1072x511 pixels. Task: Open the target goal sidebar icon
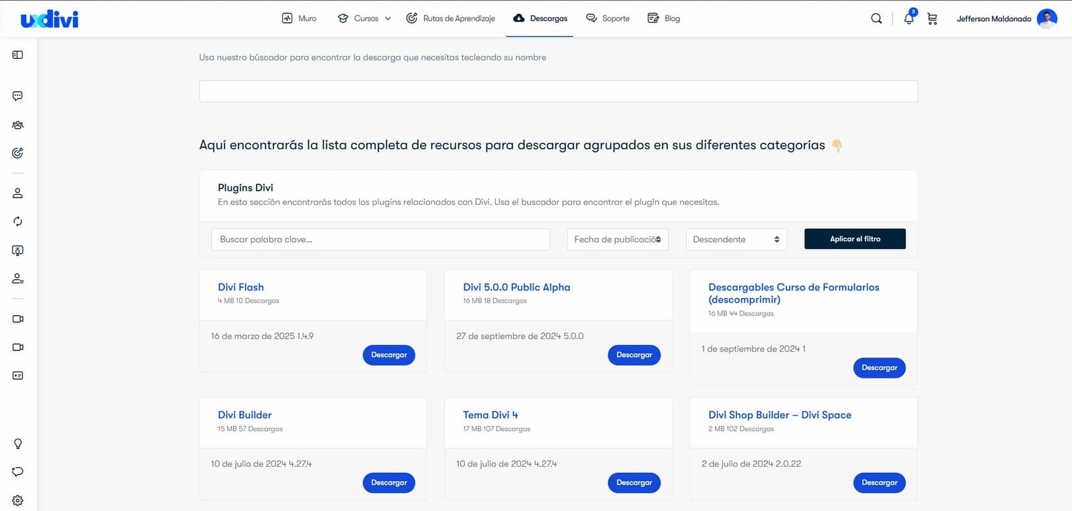[18, 153]
